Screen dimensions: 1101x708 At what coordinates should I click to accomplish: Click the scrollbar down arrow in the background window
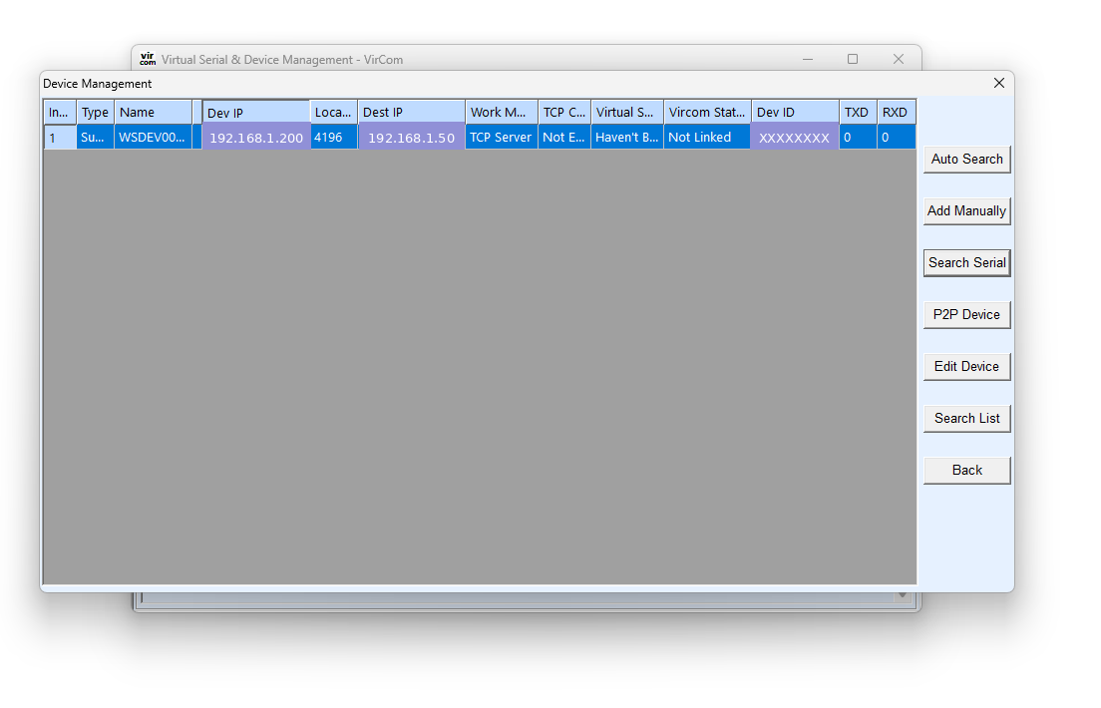tap(903, 596)
